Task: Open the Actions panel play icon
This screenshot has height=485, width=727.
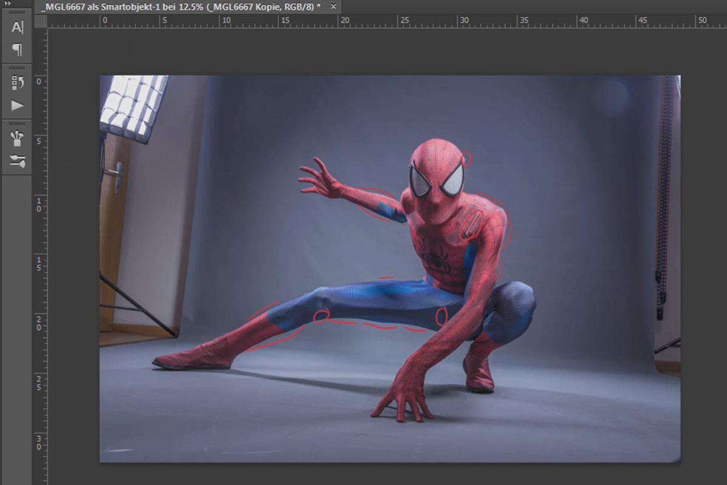Action: tap(17, 105)
